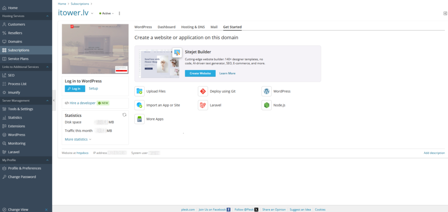Open the sidebar WordPress menu item

[x=26, y=135]
